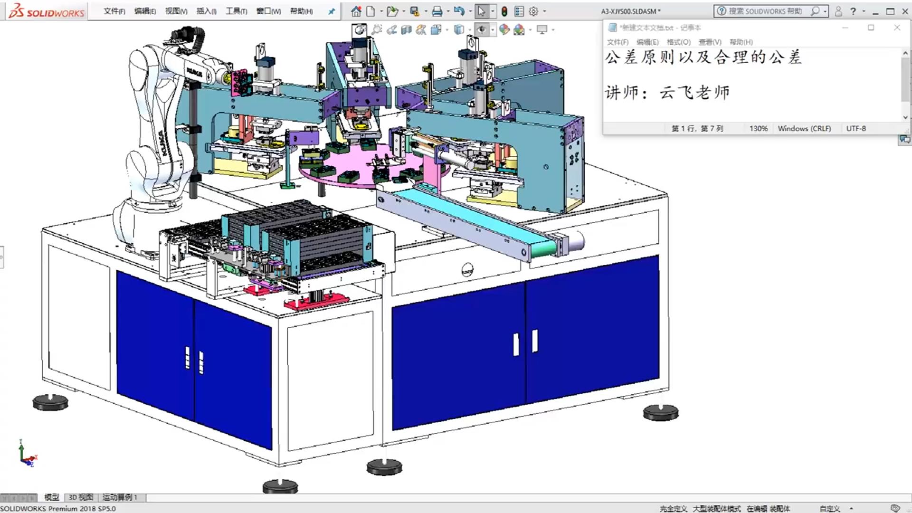
Task: Expand the Print dropdown arrow
Action: pyautogui.click(x=448, y=11)
